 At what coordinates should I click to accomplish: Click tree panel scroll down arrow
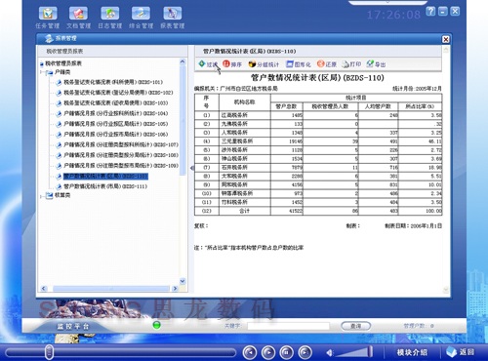pos(183,281)
